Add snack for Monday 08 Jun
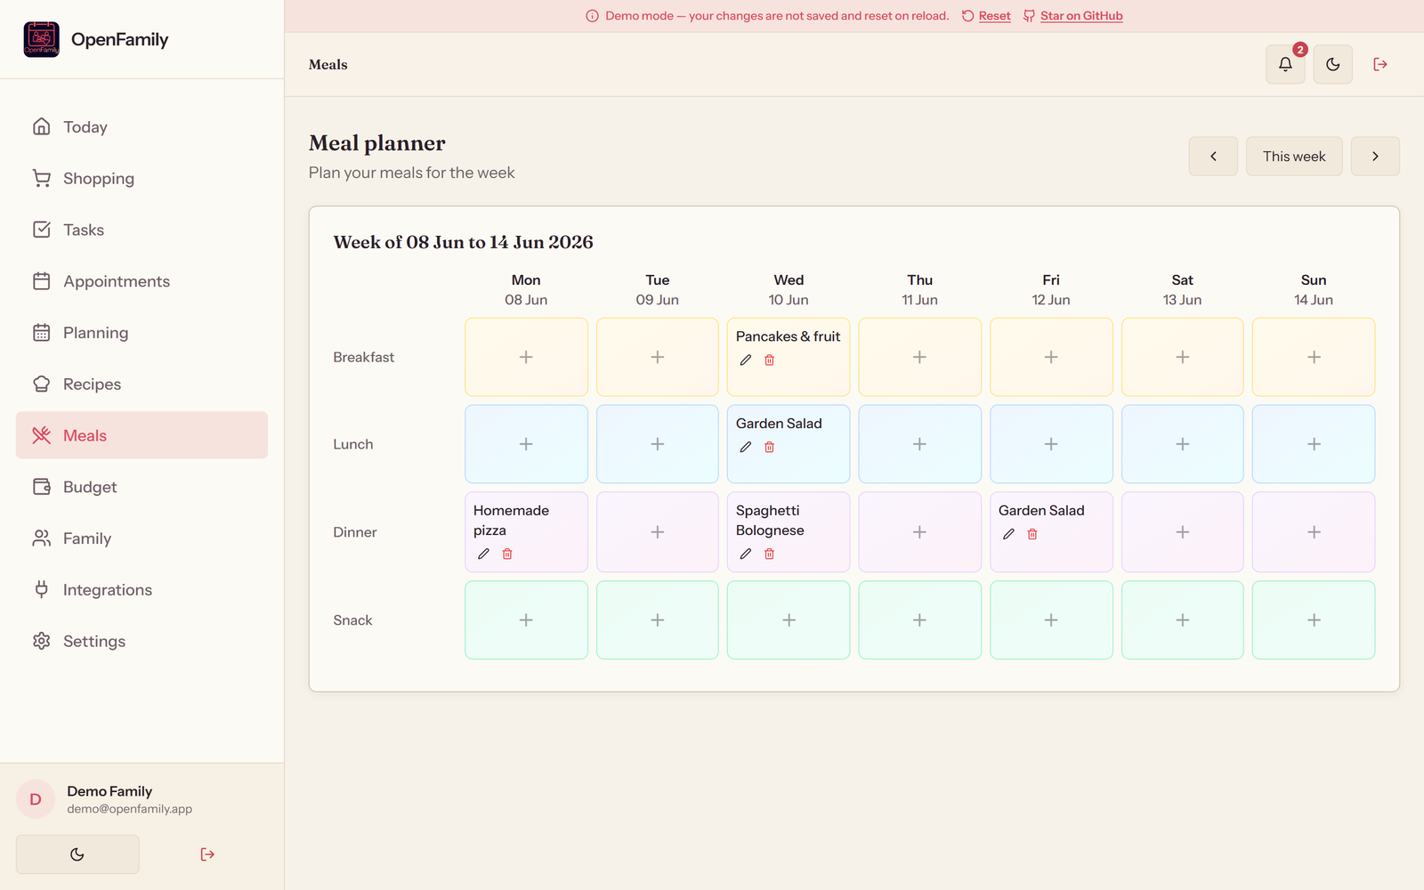This screenshot has width=1424, height=890. tap(526, 620)
